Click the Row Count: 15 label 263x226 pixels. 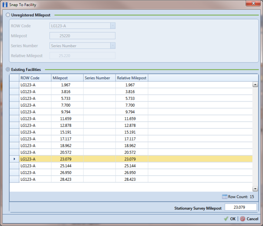[241, 197]
